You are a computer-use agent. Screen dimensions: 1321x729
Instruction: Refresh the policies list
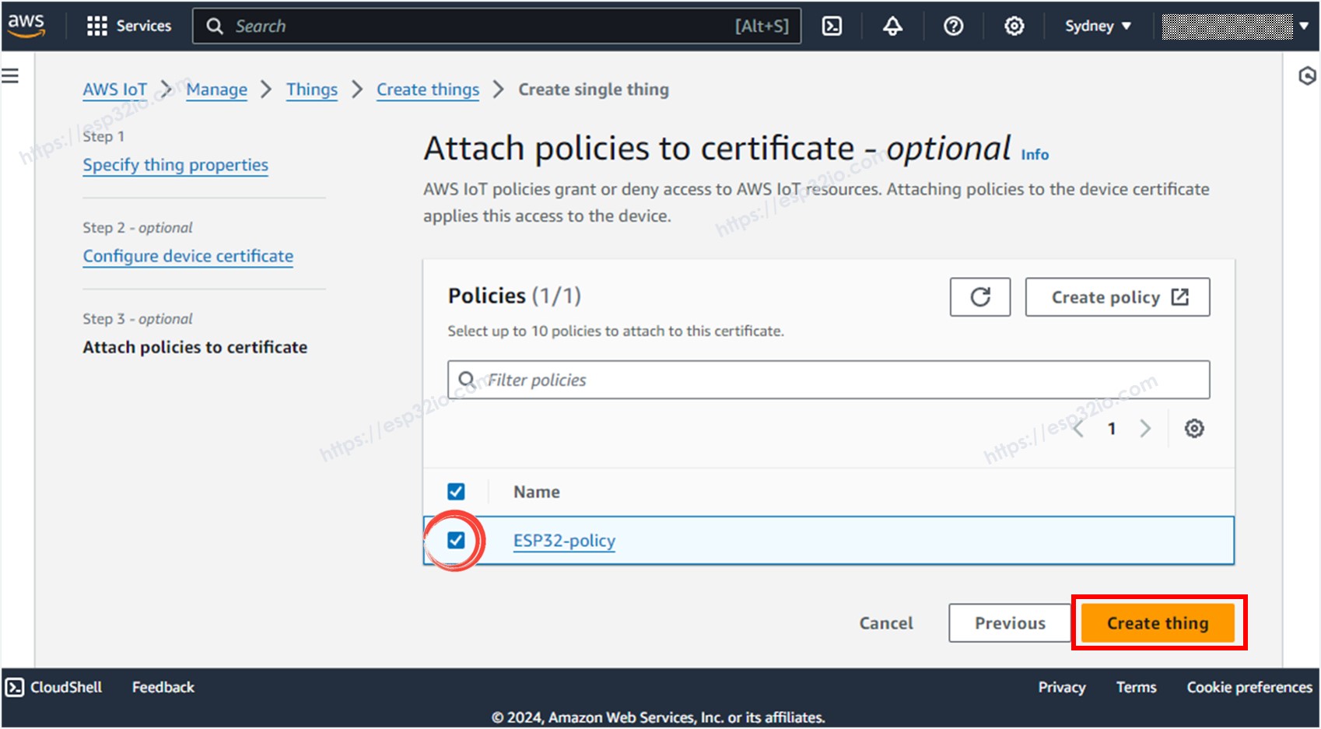point(979,296)
